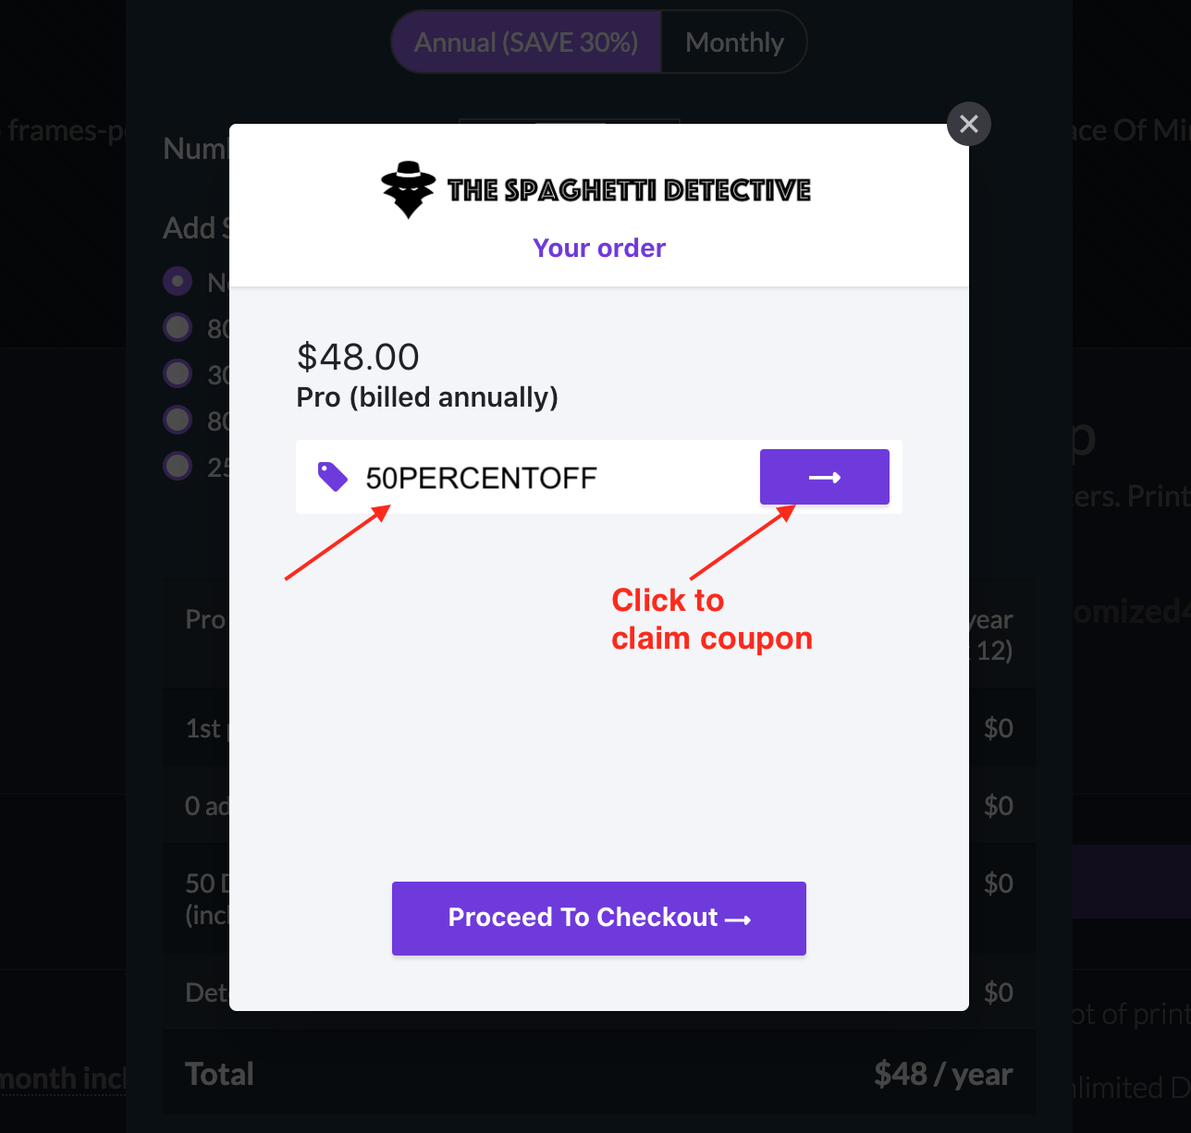Click the Total $48 / year row
1191x1133 pixels.
pyautogui.click(x=599, y=1074)
